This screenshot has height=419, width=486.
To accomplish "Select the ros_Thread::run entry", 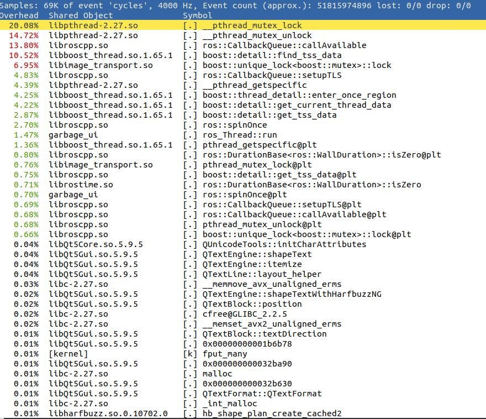I will click(x=243, y=135).
